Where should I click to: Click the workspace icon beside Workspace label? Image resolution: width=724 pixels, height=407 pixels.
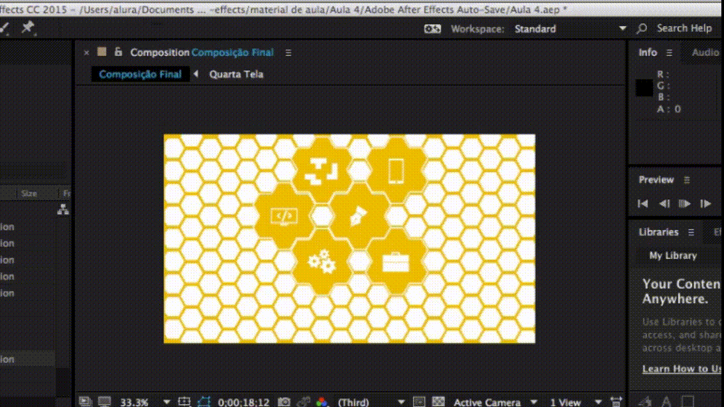[x=432, y=29]
